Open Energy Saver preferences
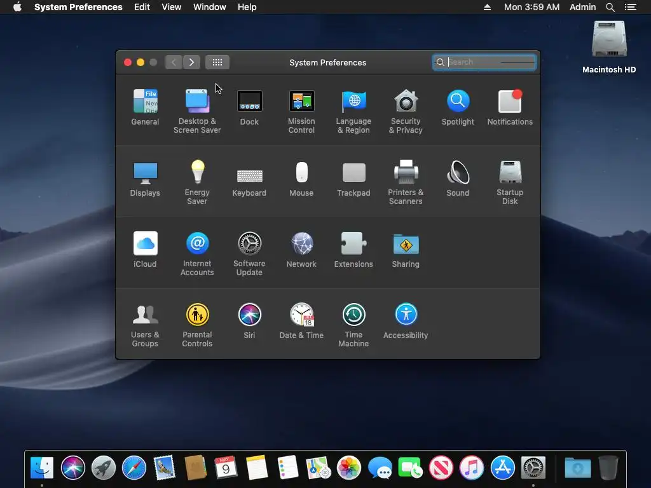 (x=197, y=182)
